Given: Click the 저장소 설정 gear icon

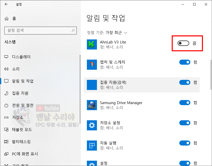Looking at the screenshot, I should (92, 125).
